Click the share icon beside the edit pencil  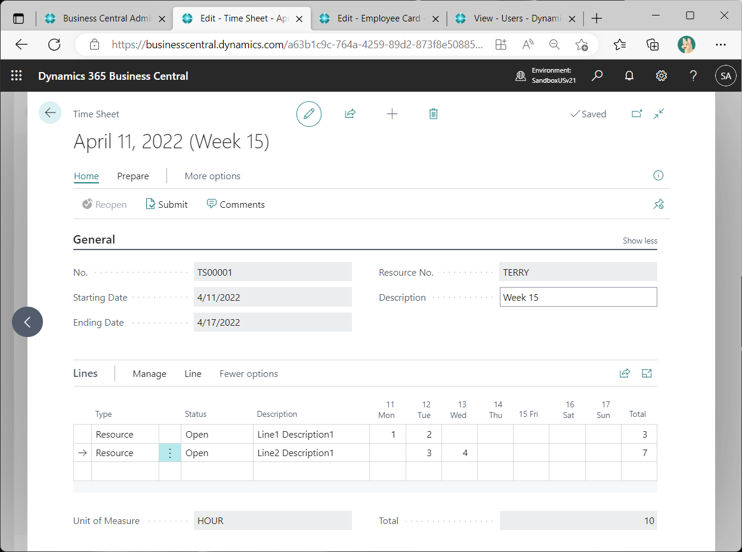tap(350, 114)
